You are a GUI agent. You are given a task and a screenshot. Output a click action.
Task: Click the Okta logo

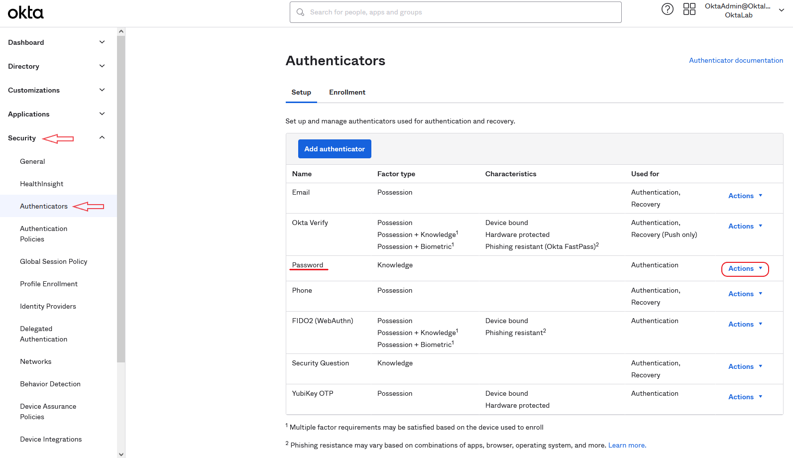pyautogui.click(x=26, y=12)
